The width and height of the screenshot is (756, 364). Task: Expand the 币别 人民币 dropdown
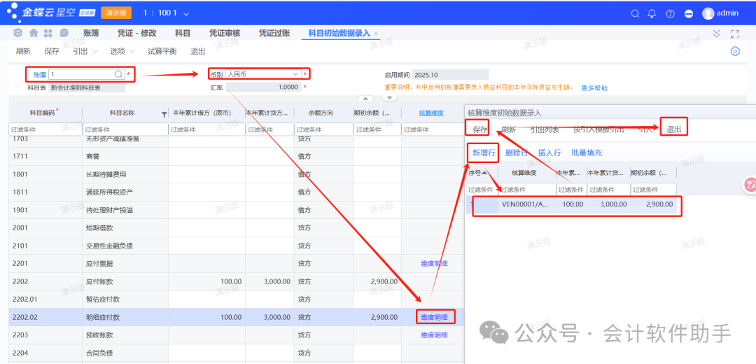tap(295, 74)
